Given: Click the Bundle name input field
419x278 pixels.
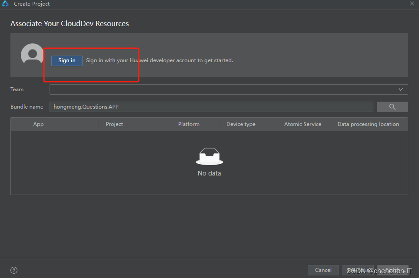Looking at the screenshot, I should click(x=211, y=107).
